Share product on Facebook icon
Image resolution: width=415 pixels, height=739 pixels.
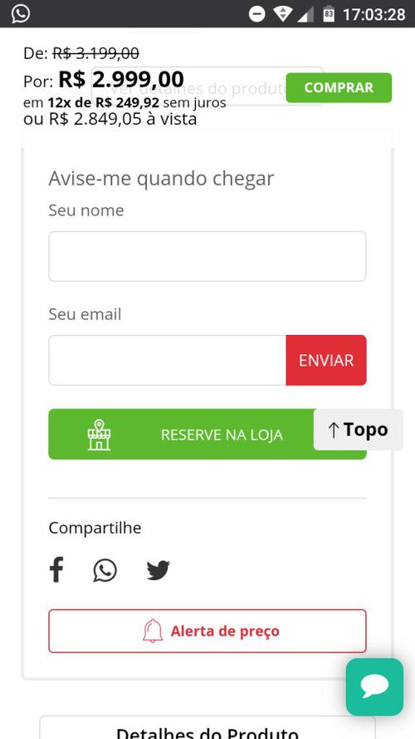click(56, 569)
